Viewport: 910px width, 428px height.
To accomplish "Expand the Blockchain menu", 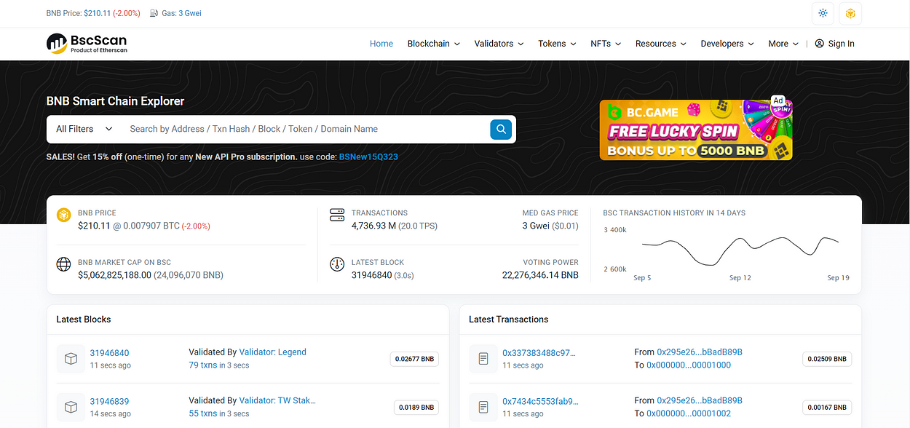I will pyautogui.click(x=434, y=44).
